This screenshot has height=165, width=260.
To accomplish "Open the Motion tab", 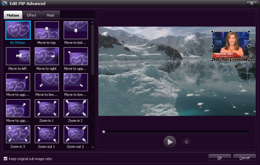I will point(13,15).
